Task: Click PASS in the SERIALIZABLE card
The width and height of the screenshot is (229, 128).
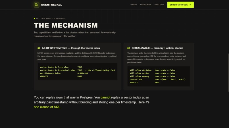Action: tap(157, 83)
